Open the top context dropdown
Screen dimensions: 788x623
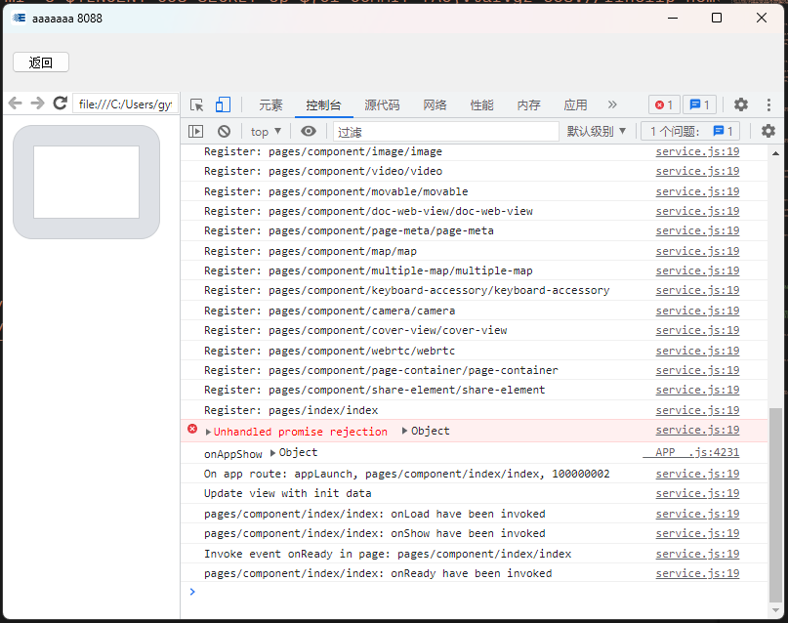(266, 131)
